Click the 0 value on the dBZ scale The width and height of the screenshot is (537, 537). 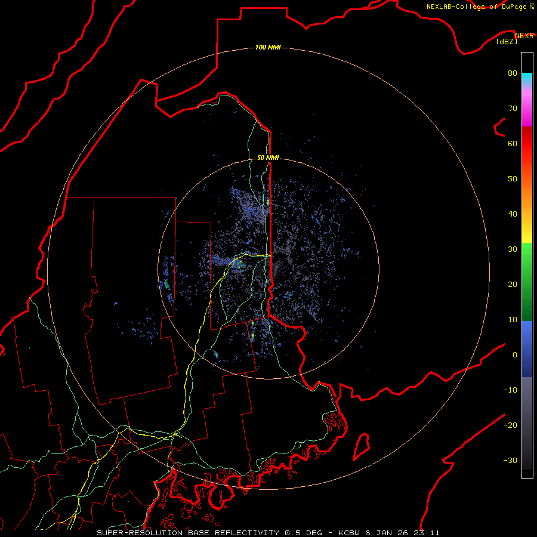[515, 355]
